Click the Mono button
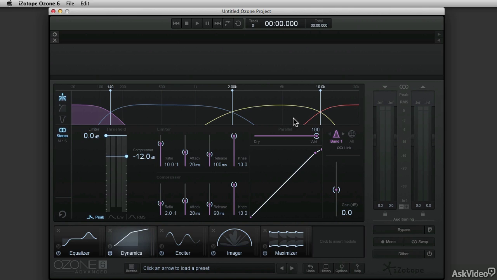The image size is (497, 280). click(388, 242)
